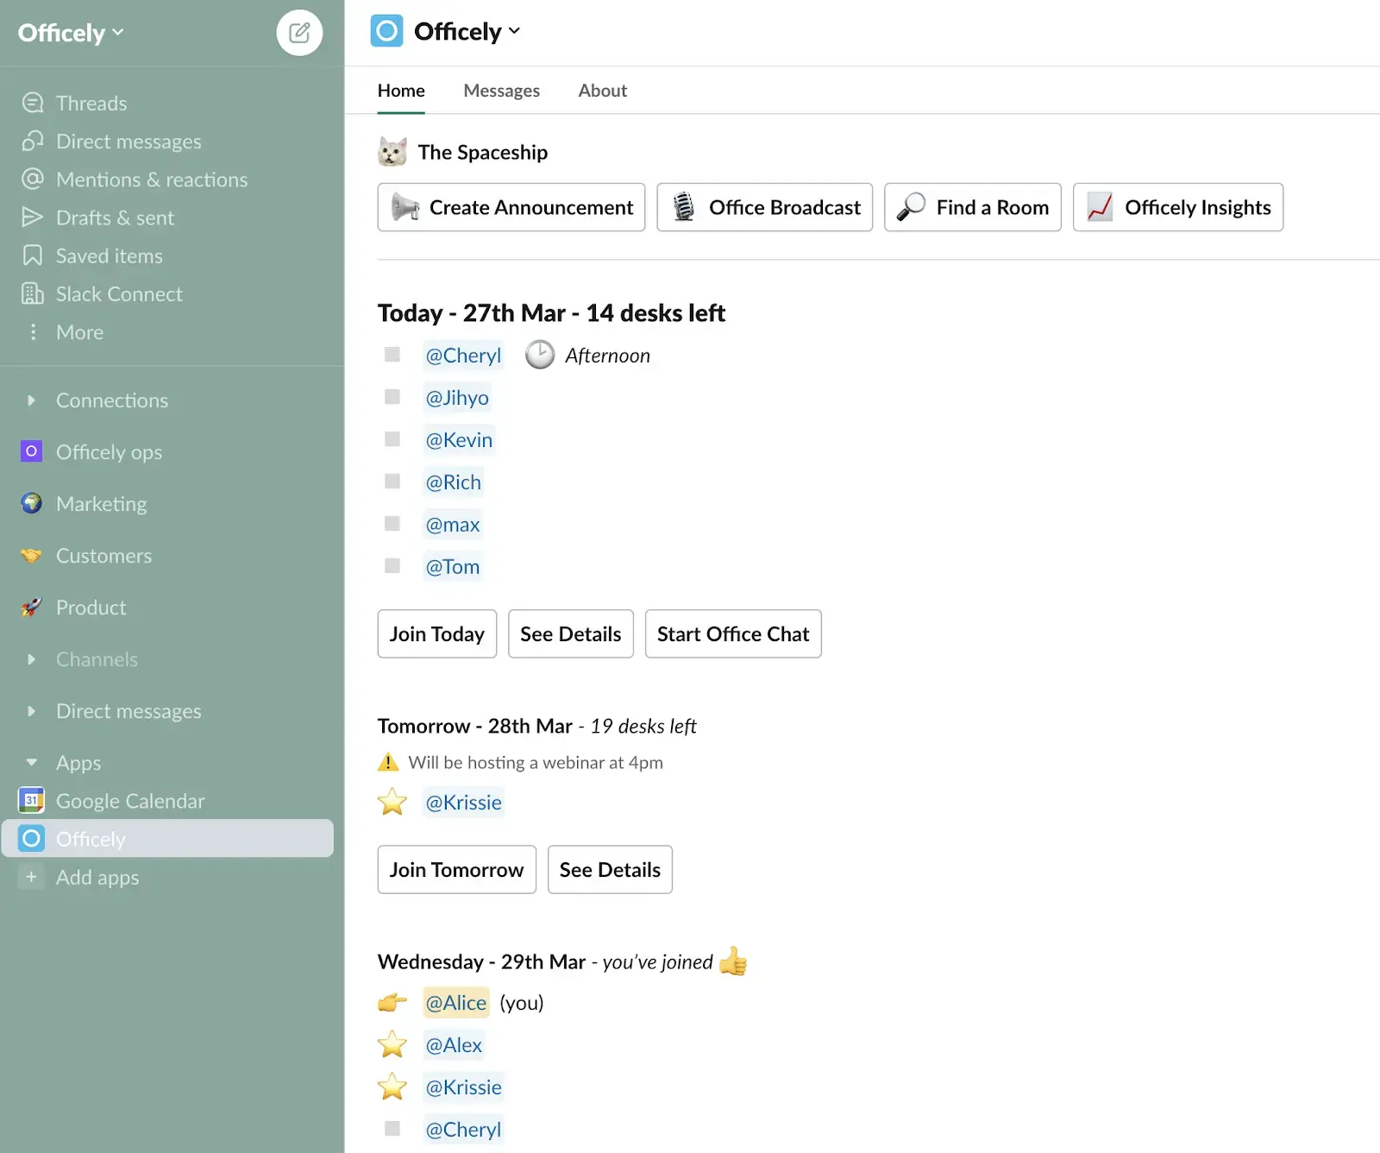The height and width of the screenshot is (1153, 1380).
Task: Open Wednesday's @Krissie mention
Action: coord(463,1087)
